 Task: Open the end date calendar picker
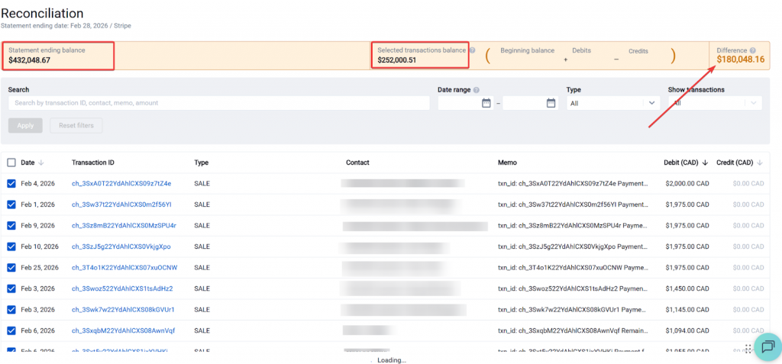point(551,103)
